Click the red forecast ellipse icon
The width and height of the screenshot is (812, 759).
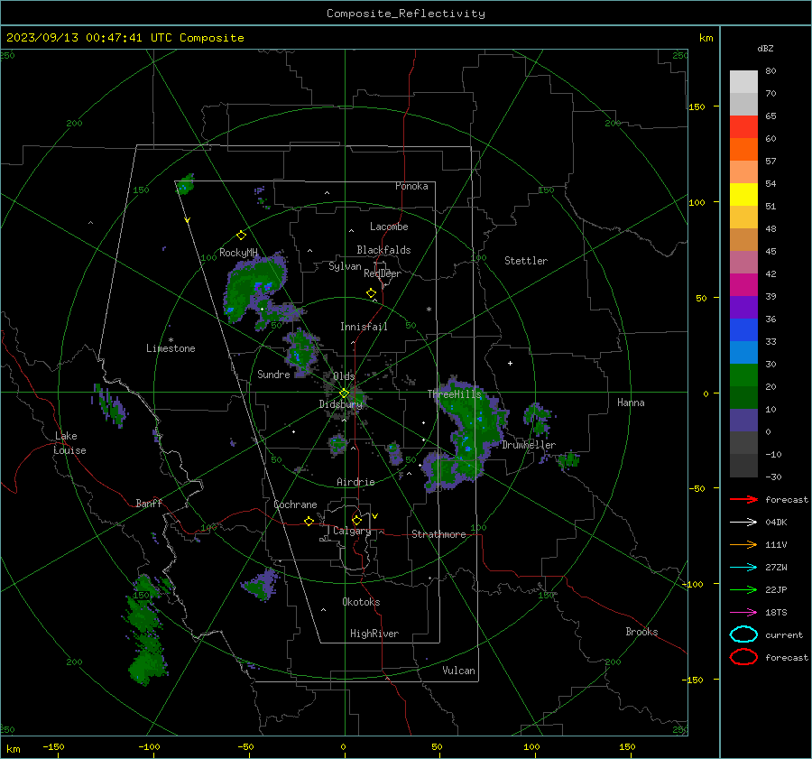point(743,657)
